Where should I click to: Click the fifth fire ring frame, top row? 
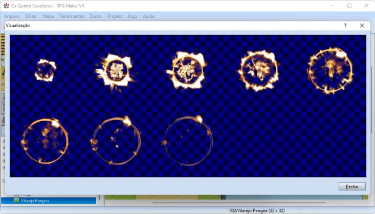pyautogui.click(x=330, y=70)
